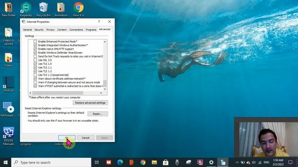Image resolution: width=298 pixels, height=167 pixels.
Task: Disable the Use TLS 1.0 checkbox
Action: coord(35,64)
